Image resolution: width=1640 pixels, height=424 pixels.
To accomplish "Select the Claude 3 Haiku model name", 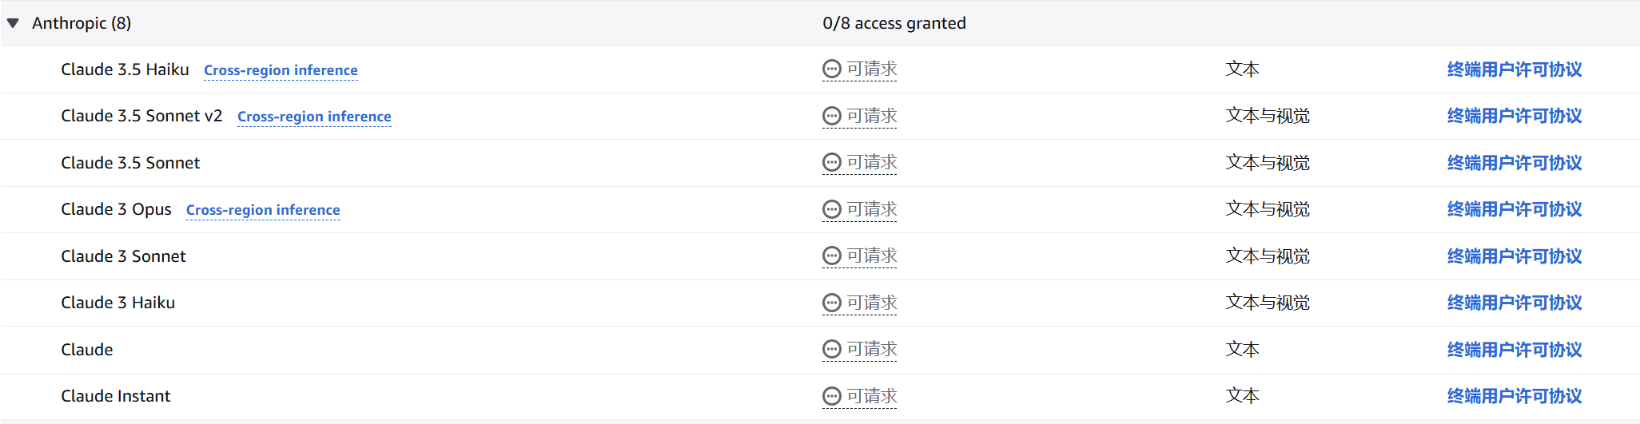I will coord(117,303).
